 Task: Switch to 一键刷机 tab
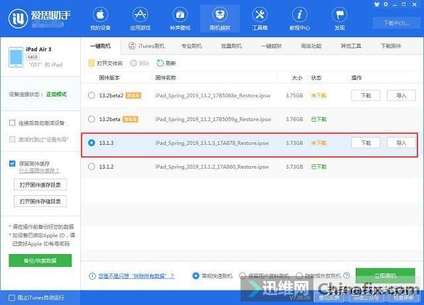pos(100,46)
